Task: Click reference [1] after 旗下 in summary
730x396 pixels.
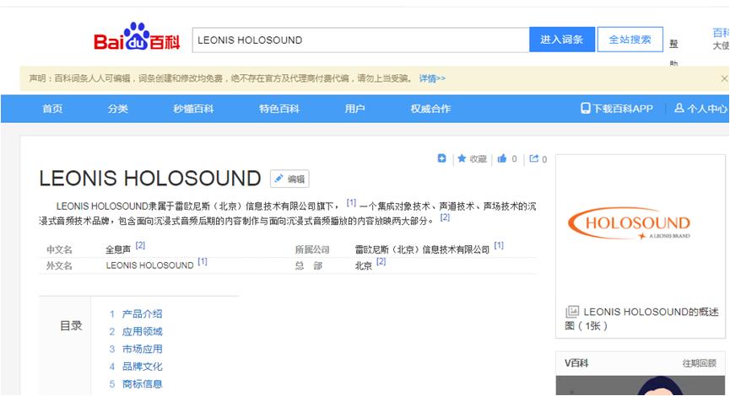Action: [x=352, y=203]
